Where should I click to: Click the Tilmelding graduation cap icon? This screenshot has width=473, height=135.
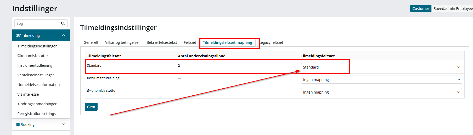tap(19, 35)
